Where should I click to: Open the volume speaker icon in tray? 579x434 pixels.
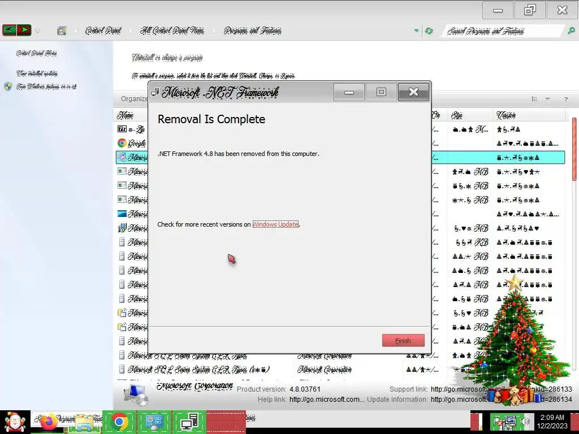(526, 421)
